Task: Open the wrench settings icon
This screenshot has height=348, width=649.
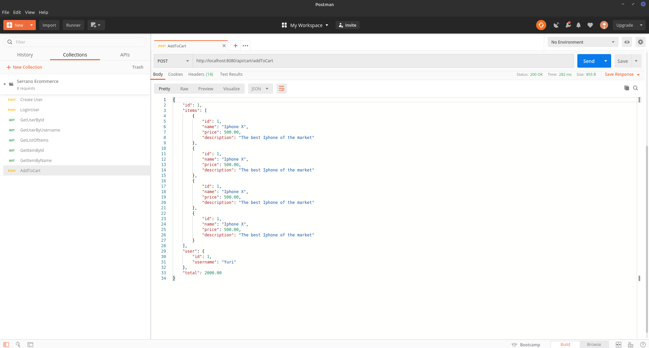Action: point(568,25)
